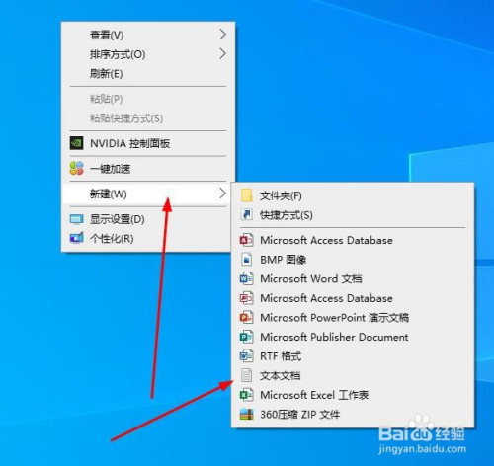Screen dimensions: 494x466
Task: Click the Microsoft Publisher Document icon
Action: (247, 337)
